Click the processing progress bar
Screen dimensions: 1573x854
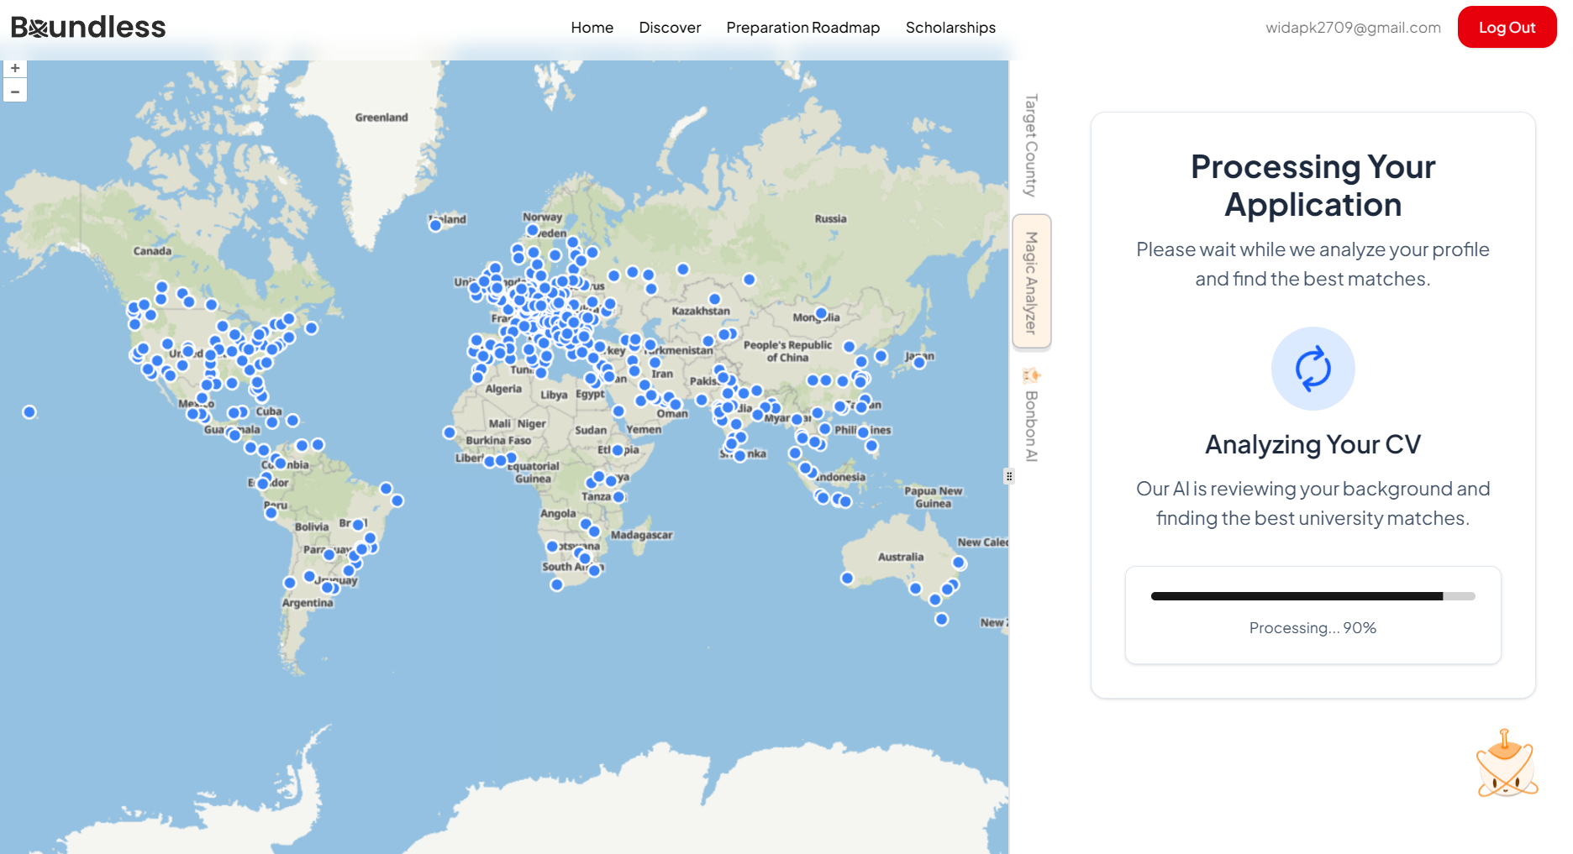click(x=1313, y=596)
